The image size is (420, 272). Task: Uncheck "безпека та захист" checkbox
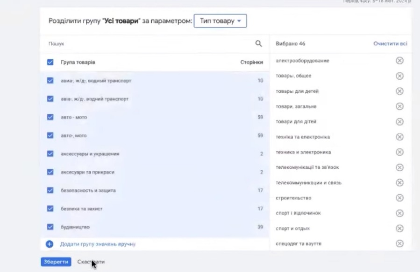pyautogui.click(x=50, y=209)
